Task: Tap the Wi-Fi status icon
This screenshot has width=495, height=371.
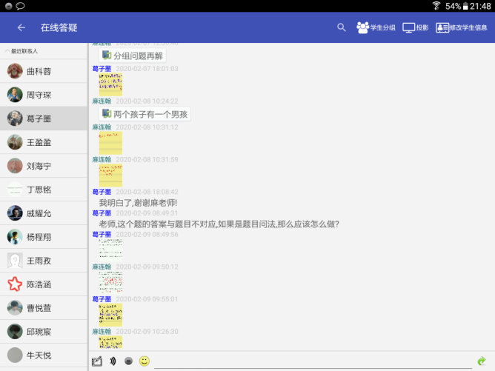Action: tap(436, 6)
